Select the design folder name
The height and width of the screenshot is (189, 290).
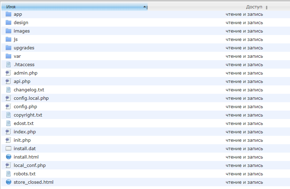[21, 23]
